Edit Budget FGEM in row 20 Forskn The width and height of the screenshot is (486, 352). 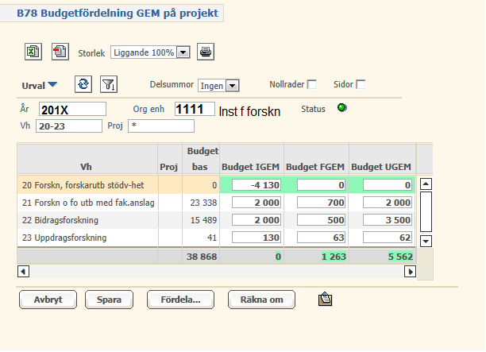tap(322, 185)
